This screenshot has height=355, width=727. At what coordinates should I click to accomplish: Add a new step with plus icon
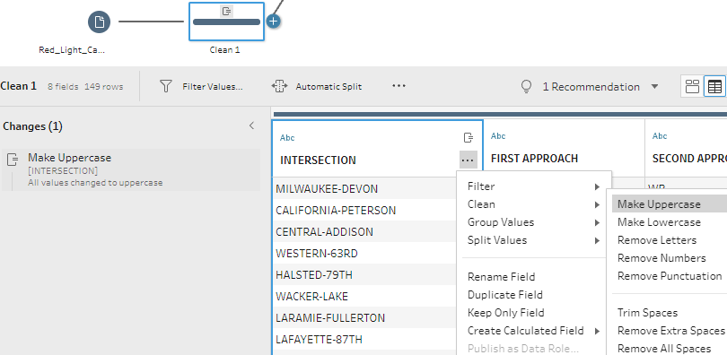click(274, 22)
